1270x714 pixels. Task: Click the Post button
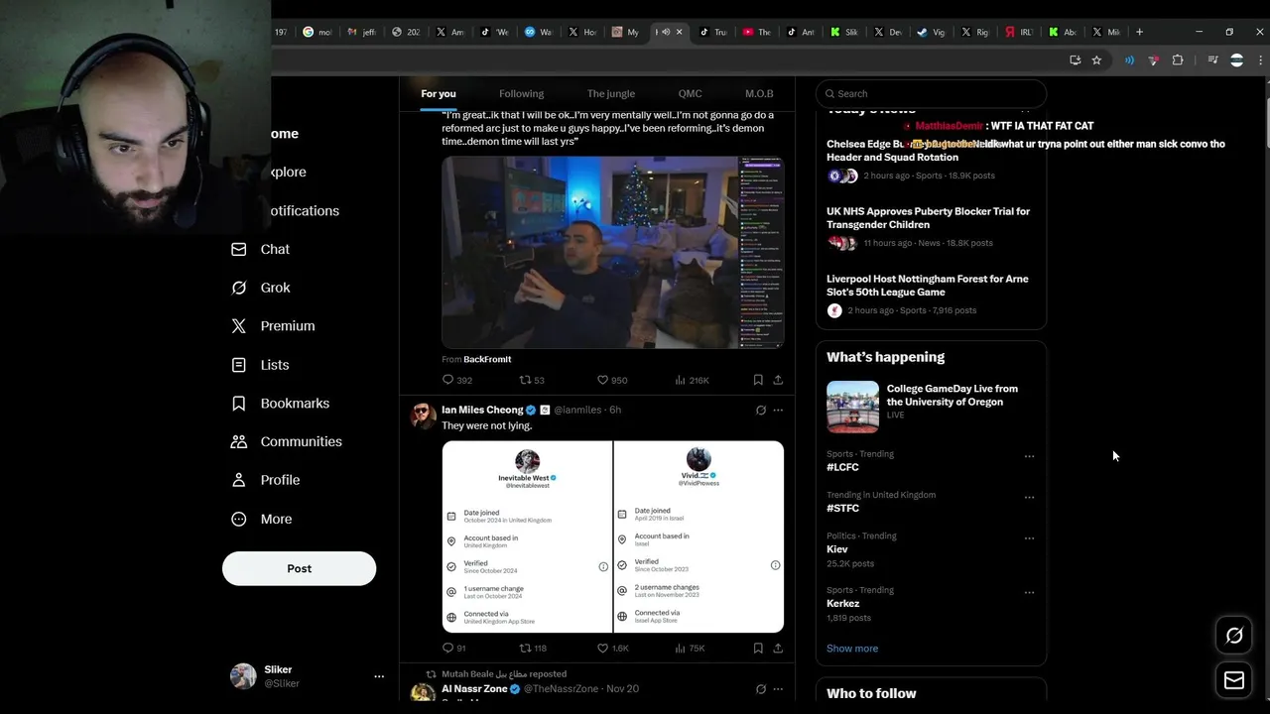299,568
